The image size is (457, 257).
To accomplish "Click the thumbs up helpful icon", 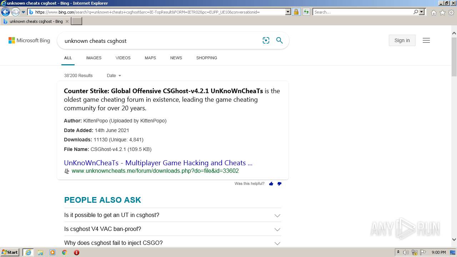I will pos(271,184).
